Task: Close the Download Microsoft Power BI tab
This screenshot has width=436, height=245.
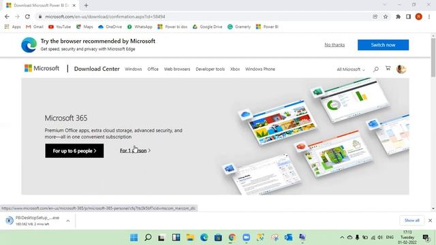Action: (x=74, y=5)
